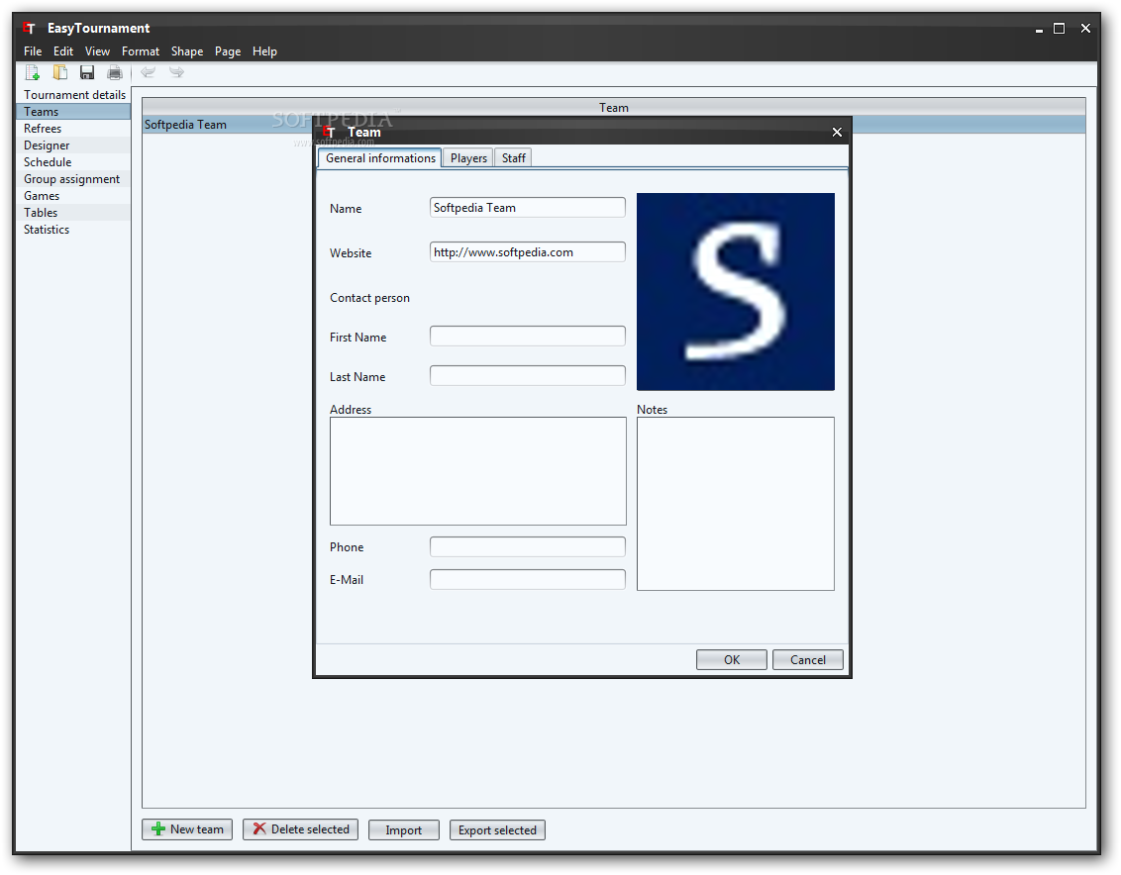Minimize the EasyTournament window
Screen dimensions: 1121x875
(x=1039, y=30)
